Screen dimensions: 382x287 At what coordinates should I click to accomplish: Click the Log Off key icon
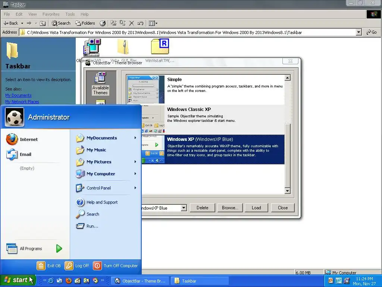pyautogui.click(x=69, y=266)
